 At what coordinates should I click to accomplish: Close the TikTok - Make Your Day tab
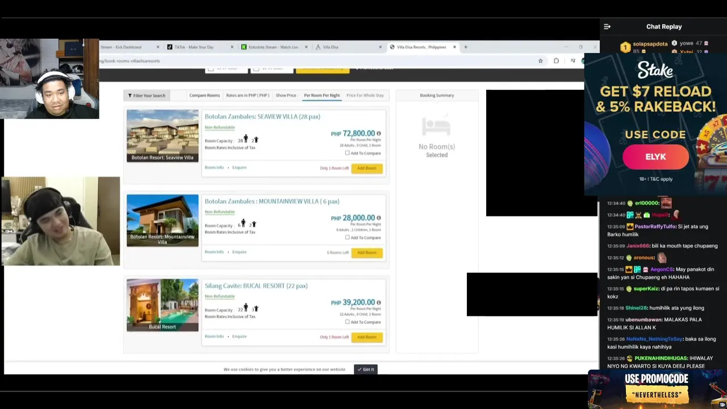pos(232,47)
